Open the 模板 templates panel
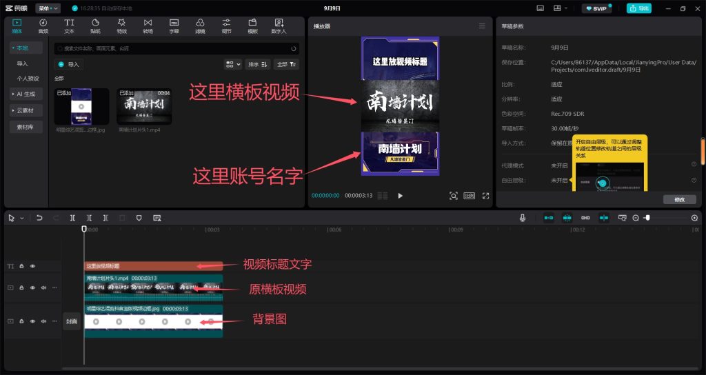Viewport: 706px width, 375px height. tap(252, 26)
